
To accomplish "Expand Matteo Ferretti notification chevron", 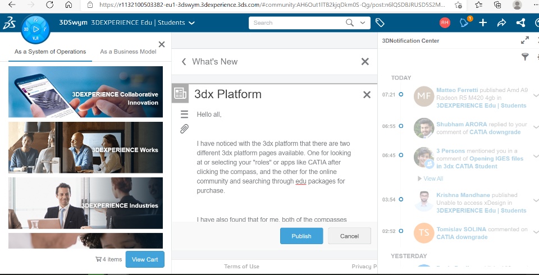I will (536, 95).
